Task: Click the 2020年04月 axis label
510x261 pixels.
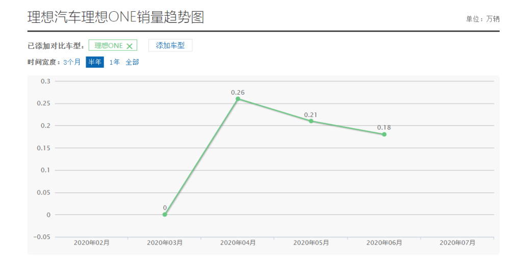Action: [238, 243]
